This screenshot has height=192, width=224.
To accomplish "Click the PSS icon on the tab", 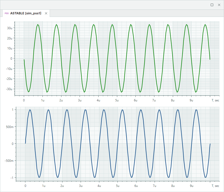I will [x=7, y=13].
